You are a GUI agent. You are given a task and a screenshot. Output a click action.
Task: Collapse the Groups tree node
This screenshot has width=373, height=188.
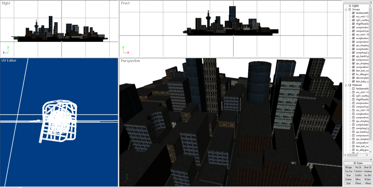346,9
